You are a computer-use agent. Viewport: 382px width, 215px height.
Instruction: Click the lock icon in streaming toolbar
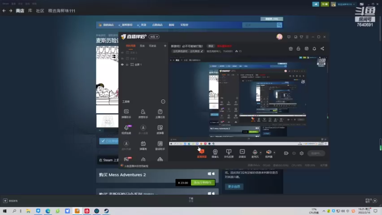(298, 49)
